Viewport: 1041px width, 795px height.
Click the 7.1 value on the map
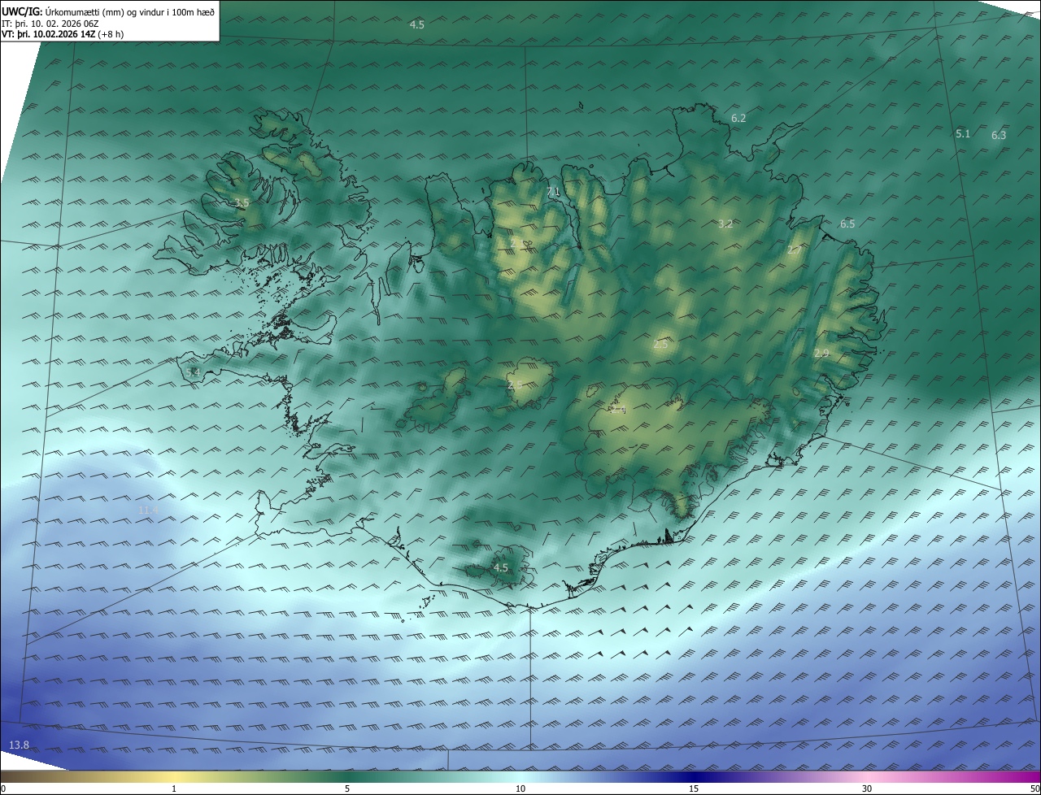coord(554,192)
